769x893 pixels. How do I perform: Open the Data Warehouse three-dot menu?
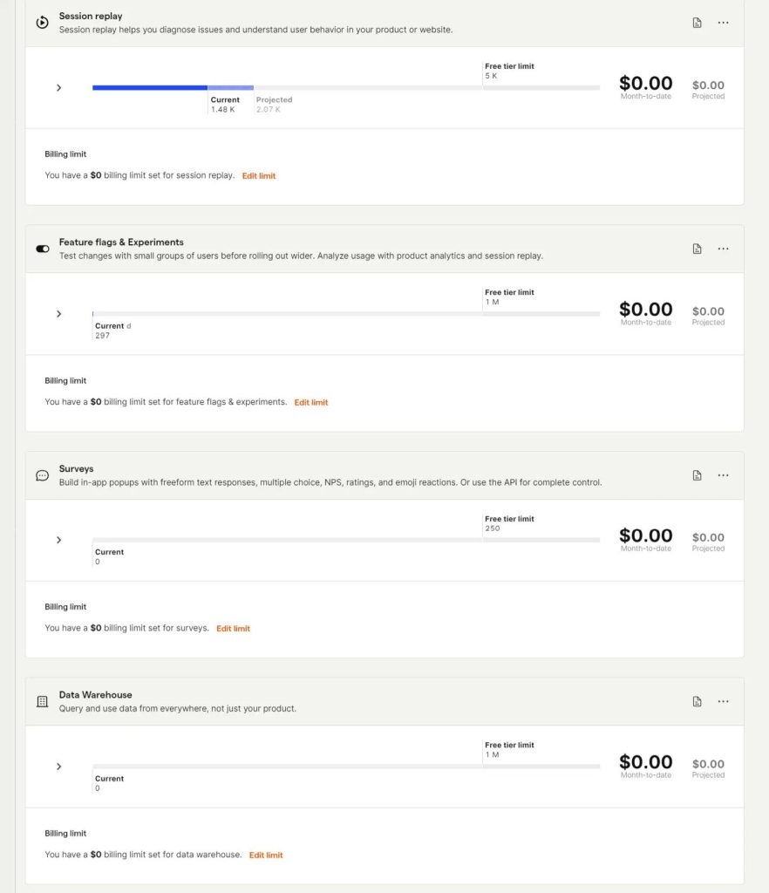[723, 702]
